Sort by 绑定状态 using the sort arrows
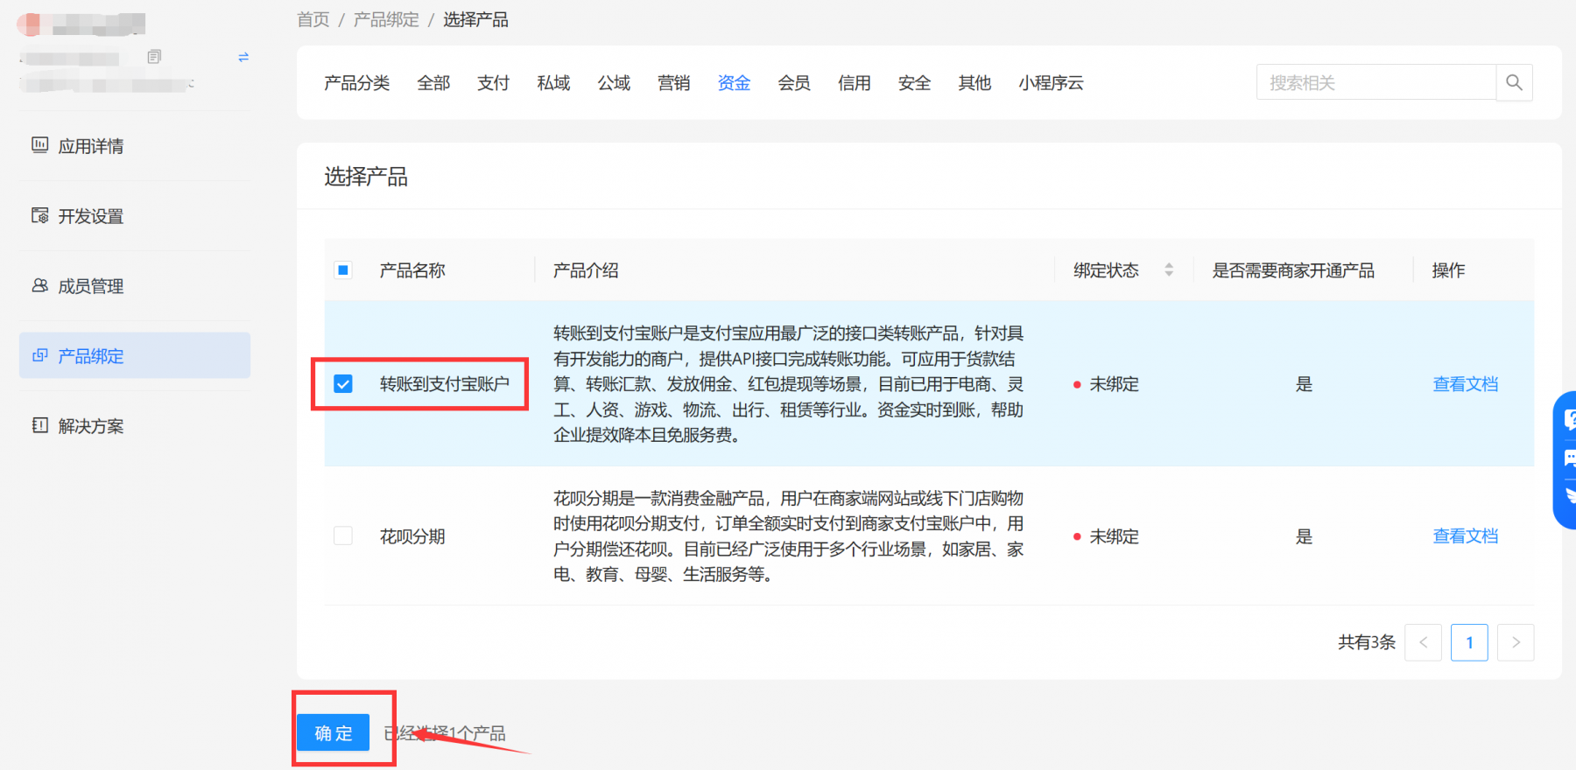 [1169, 269]
